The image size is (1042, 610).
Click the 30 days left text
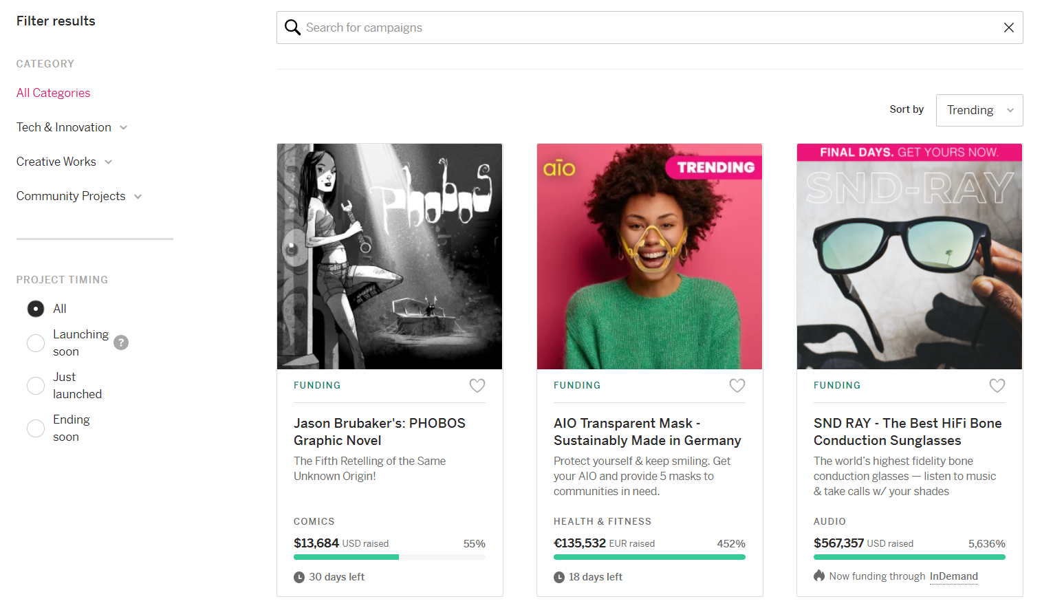(336, 577)
